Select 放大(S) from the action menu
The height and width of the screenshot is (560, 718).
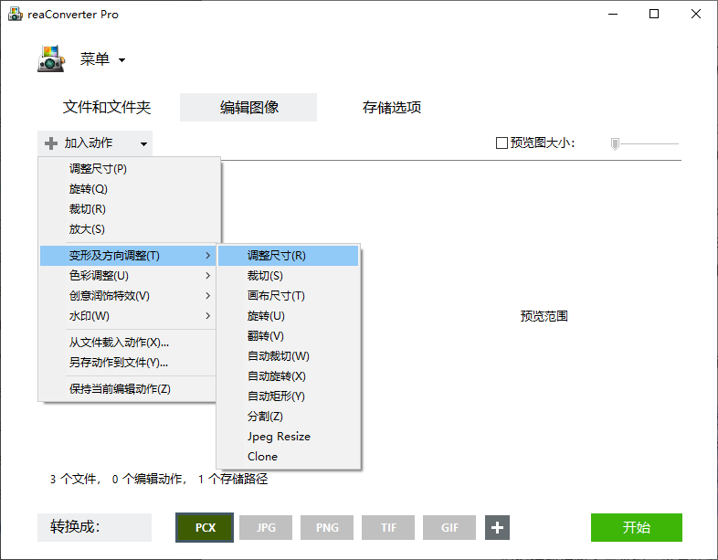[130, 229]
